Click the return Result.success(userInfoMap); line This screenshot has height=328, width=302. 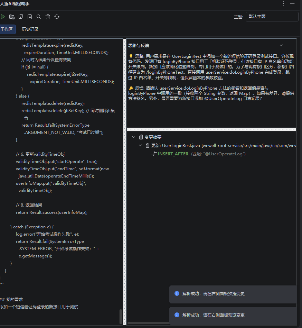click(51, 212)
